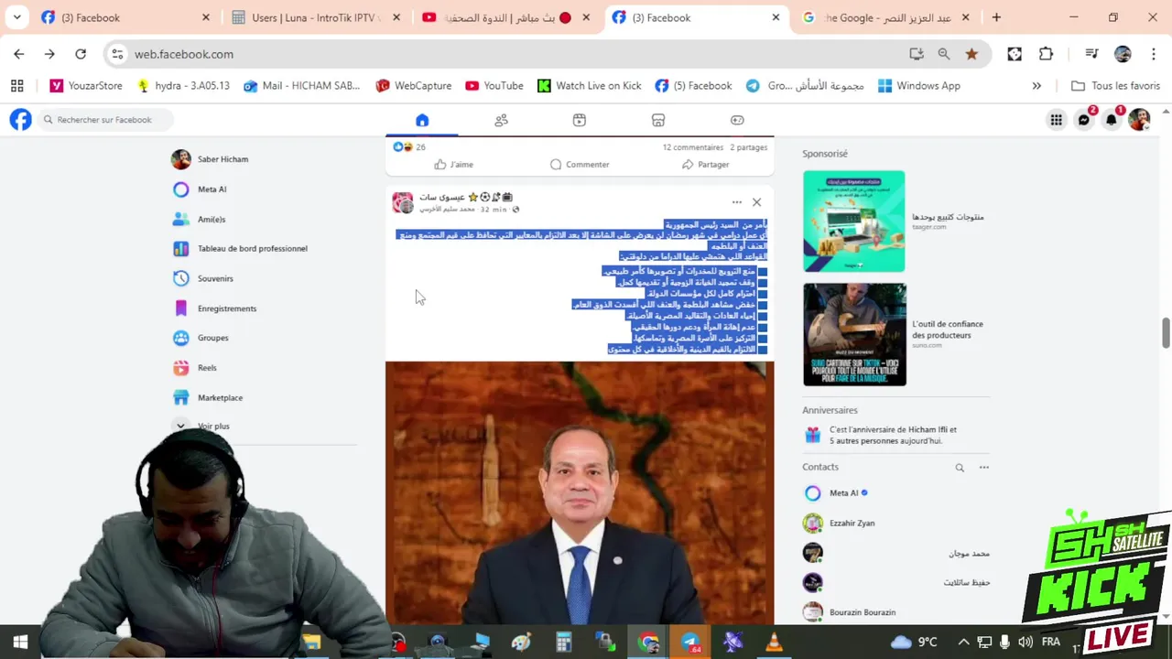Open Facebook notifications bell

tap(1112, 120)
